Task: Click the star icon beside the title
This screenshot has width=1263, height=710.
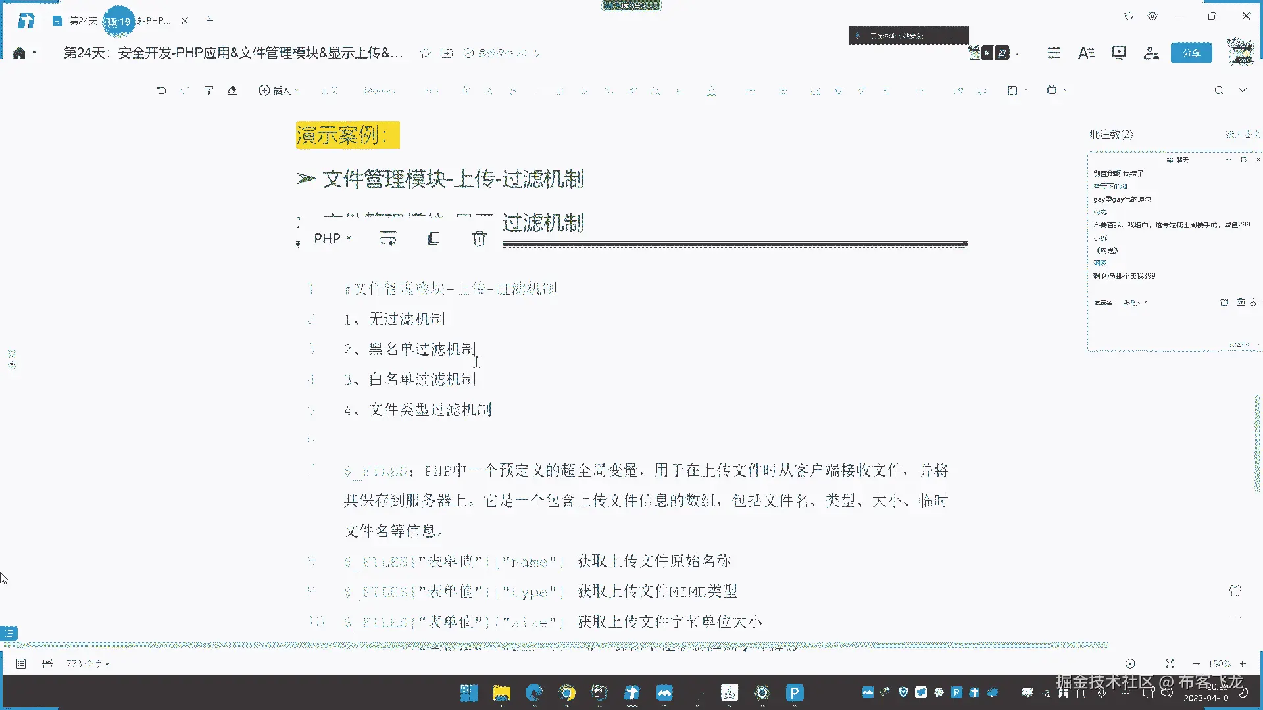Action: point(426,53)
